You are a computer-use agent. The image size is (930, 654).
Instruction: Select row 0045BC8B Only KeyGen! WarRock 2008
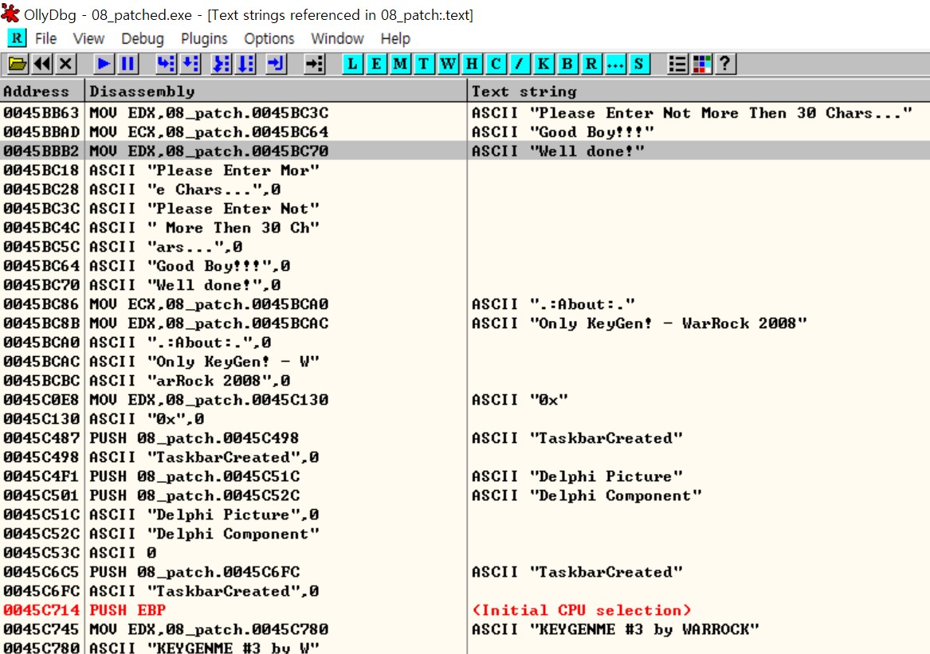pos(465,323)
